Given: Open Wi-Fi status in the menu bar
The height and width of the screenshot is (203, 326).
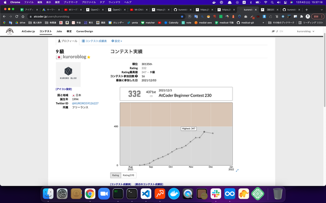Looking at the screenshot, I should point(266,2).
